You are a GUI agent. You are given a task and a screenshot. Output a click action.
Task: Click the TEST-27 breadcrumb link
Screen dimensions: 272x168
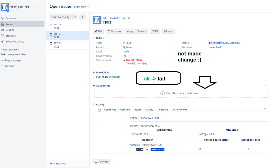click(x=126, y=18)
